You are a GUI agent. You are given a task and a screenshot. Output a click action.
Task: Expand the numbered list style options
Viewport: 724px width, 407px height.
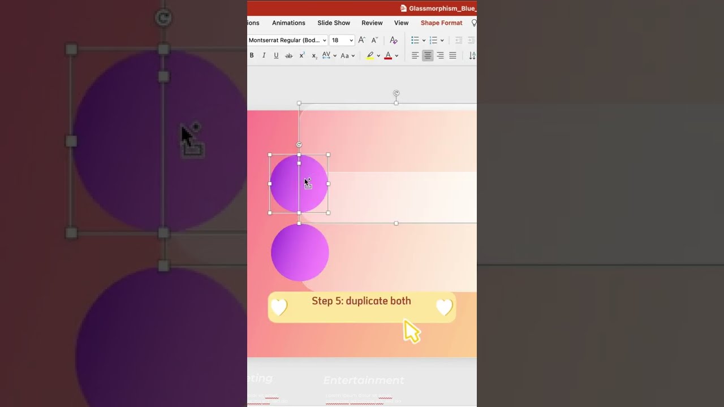click(x=442, y=40)
